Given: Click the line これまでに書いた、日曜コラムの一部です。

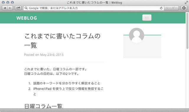Looking at the screenshot, I should click(x=56, y=69).
